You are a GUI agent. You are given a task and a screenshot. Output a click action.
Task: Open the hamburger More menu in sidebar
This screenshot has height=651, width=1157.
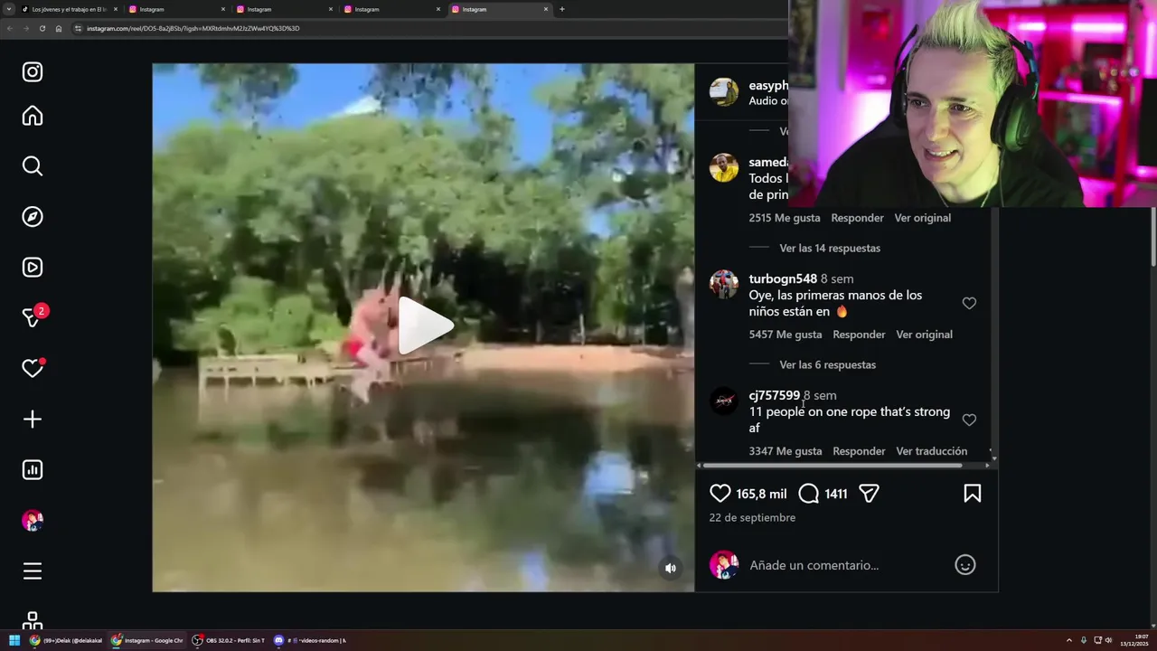33,571
